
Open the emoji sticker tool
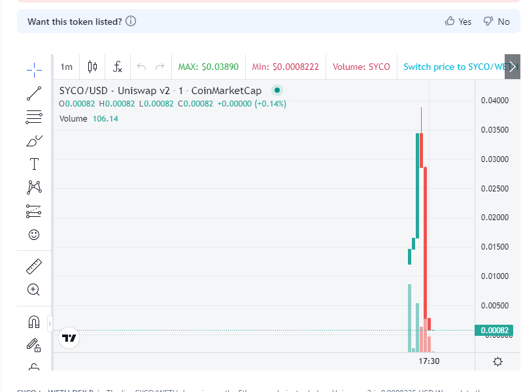pyautogui.click(x=33, y=235)
